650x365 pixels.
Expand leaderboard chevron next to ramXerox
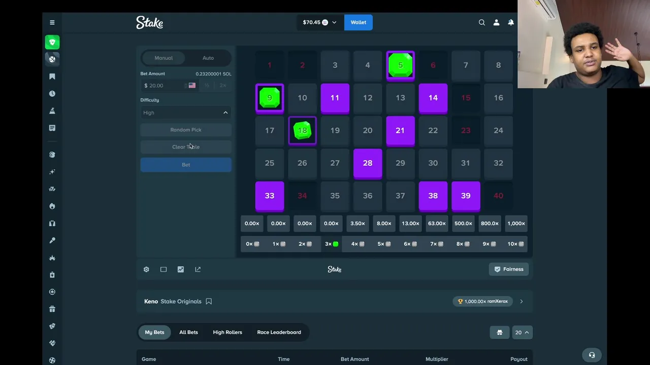(522, 302)
